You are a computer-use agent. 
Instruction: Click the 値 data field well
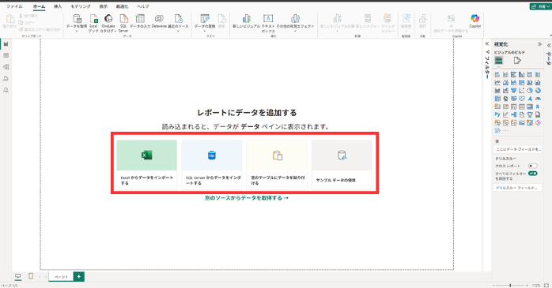[517, 149]
